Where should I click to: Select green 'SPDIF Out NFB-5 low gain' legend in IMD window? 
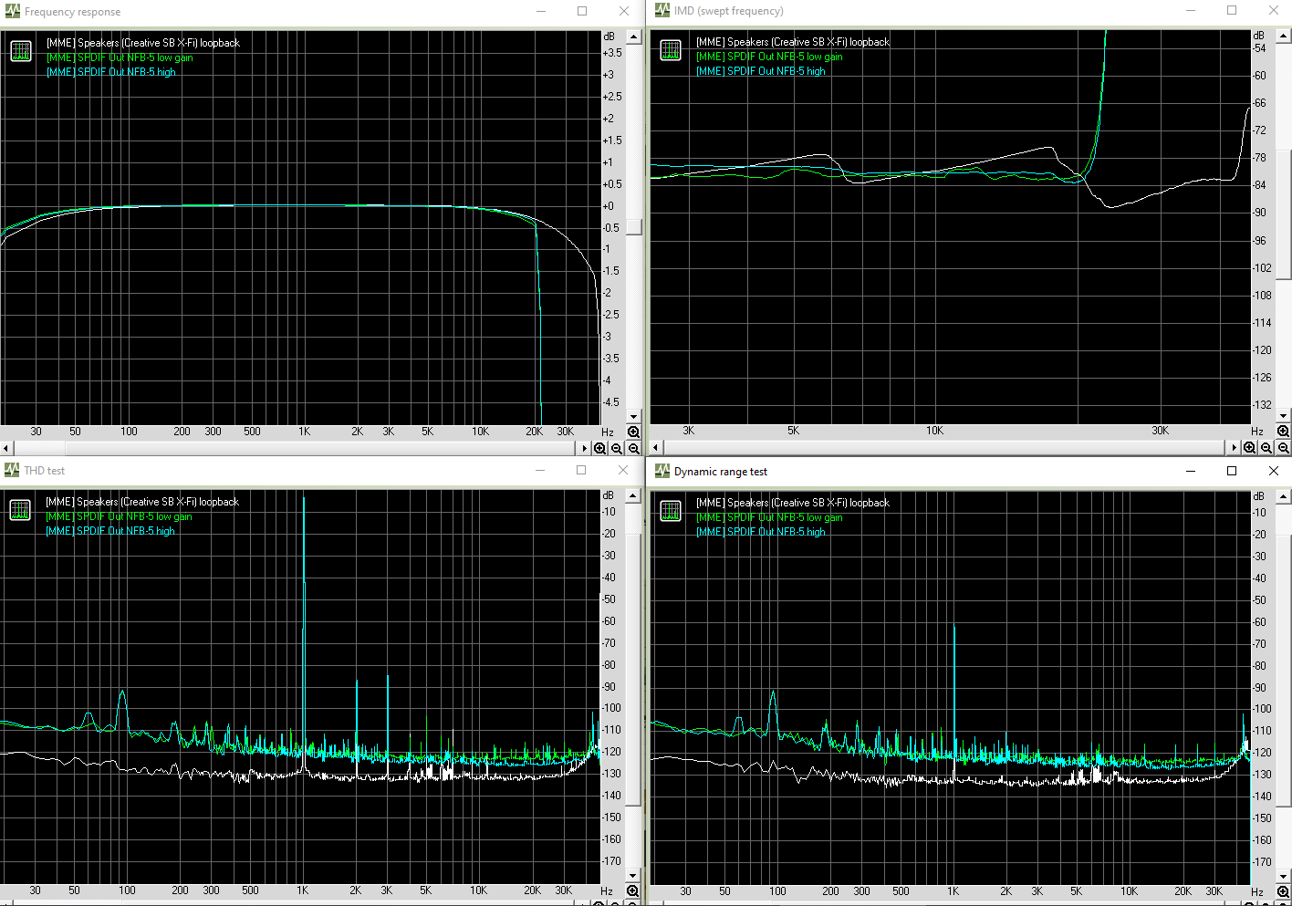point(769,57)
